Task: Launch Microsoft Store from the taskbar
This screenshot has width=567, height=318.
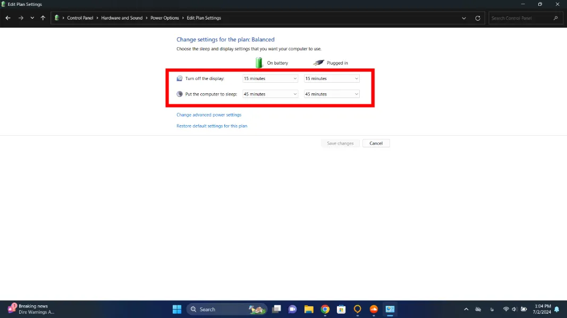Action: click(x=341, y=309)
